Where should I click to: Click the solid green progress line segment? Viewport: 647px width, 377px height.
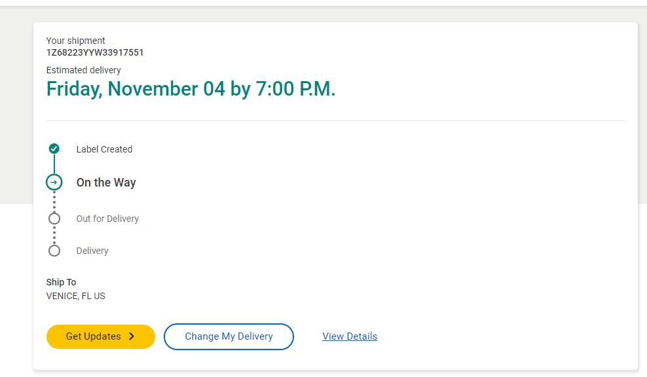54,164
